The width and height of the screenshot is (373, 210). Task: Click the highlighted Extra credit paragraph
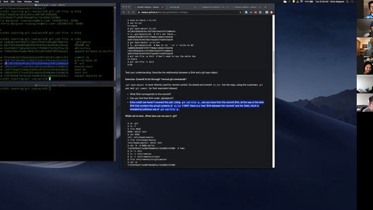(197, 106)
